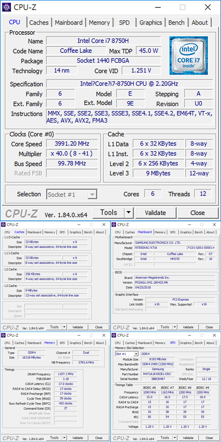Click the Max Bandwidth value DDR4-2400 (1200 MHz)

[x=159, y=364]
